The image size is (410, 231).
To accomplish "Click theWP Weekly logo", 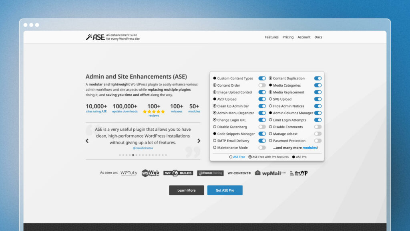I will (298, 173).
